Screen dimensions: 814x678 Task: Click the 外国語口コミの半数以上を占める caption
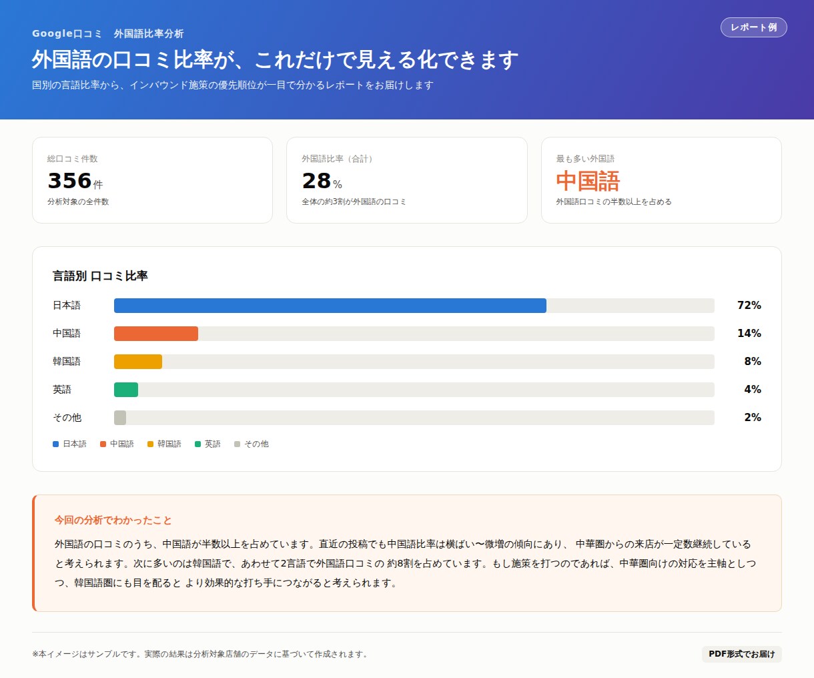click(614, 202)
